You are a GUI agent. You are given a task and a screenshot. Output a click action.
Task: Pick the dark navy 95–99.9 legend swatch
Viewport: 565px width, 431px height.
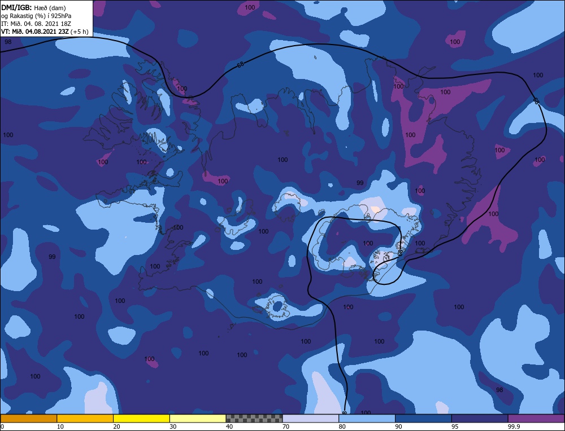coord(480,419)
